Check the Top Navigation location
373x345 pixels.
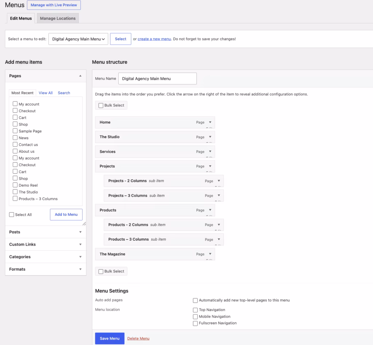(x=195, y=310)
